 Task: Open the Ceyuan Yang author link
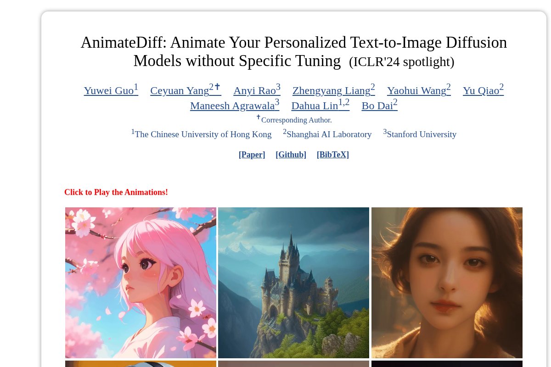click(x=186, y=90)
